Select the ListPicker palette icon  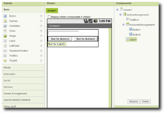(x=5, y=46)
